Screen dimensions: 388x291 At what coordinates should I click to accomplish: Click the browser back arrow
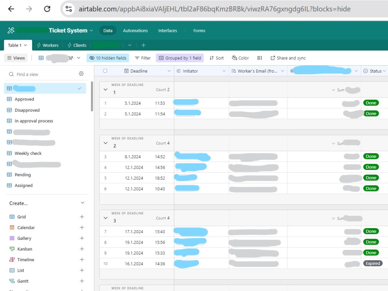(x=11, y=9)
